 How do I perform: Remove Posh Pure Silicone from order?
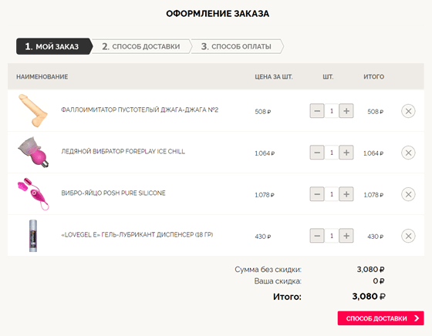[408, 194]
